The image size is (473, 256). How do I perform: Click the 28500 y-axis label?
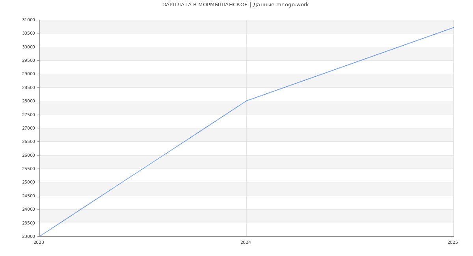coord(28,87)
